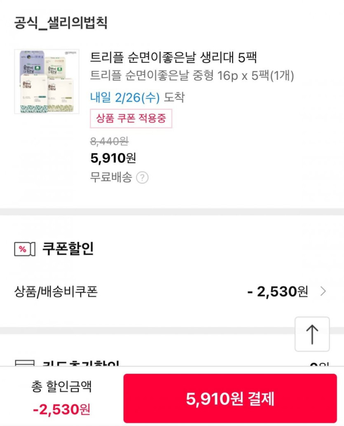Tap the coupon row's -2,530원 amount
344x426 pixels.
coord(278,292)
